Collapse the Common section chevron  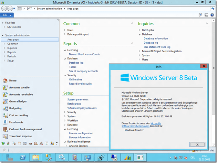(x=132, y=23)
